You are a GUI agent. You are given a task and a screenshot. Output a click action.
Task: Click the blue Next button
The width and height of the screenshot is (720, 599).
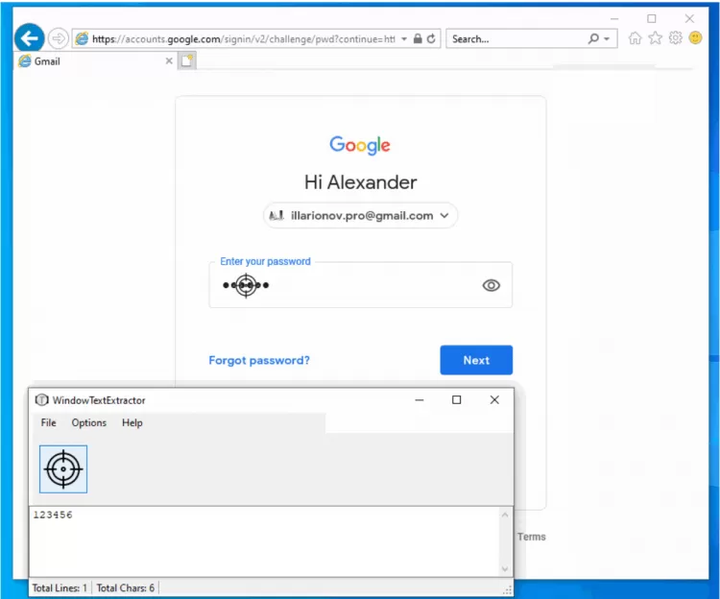[x=476, y=360]
